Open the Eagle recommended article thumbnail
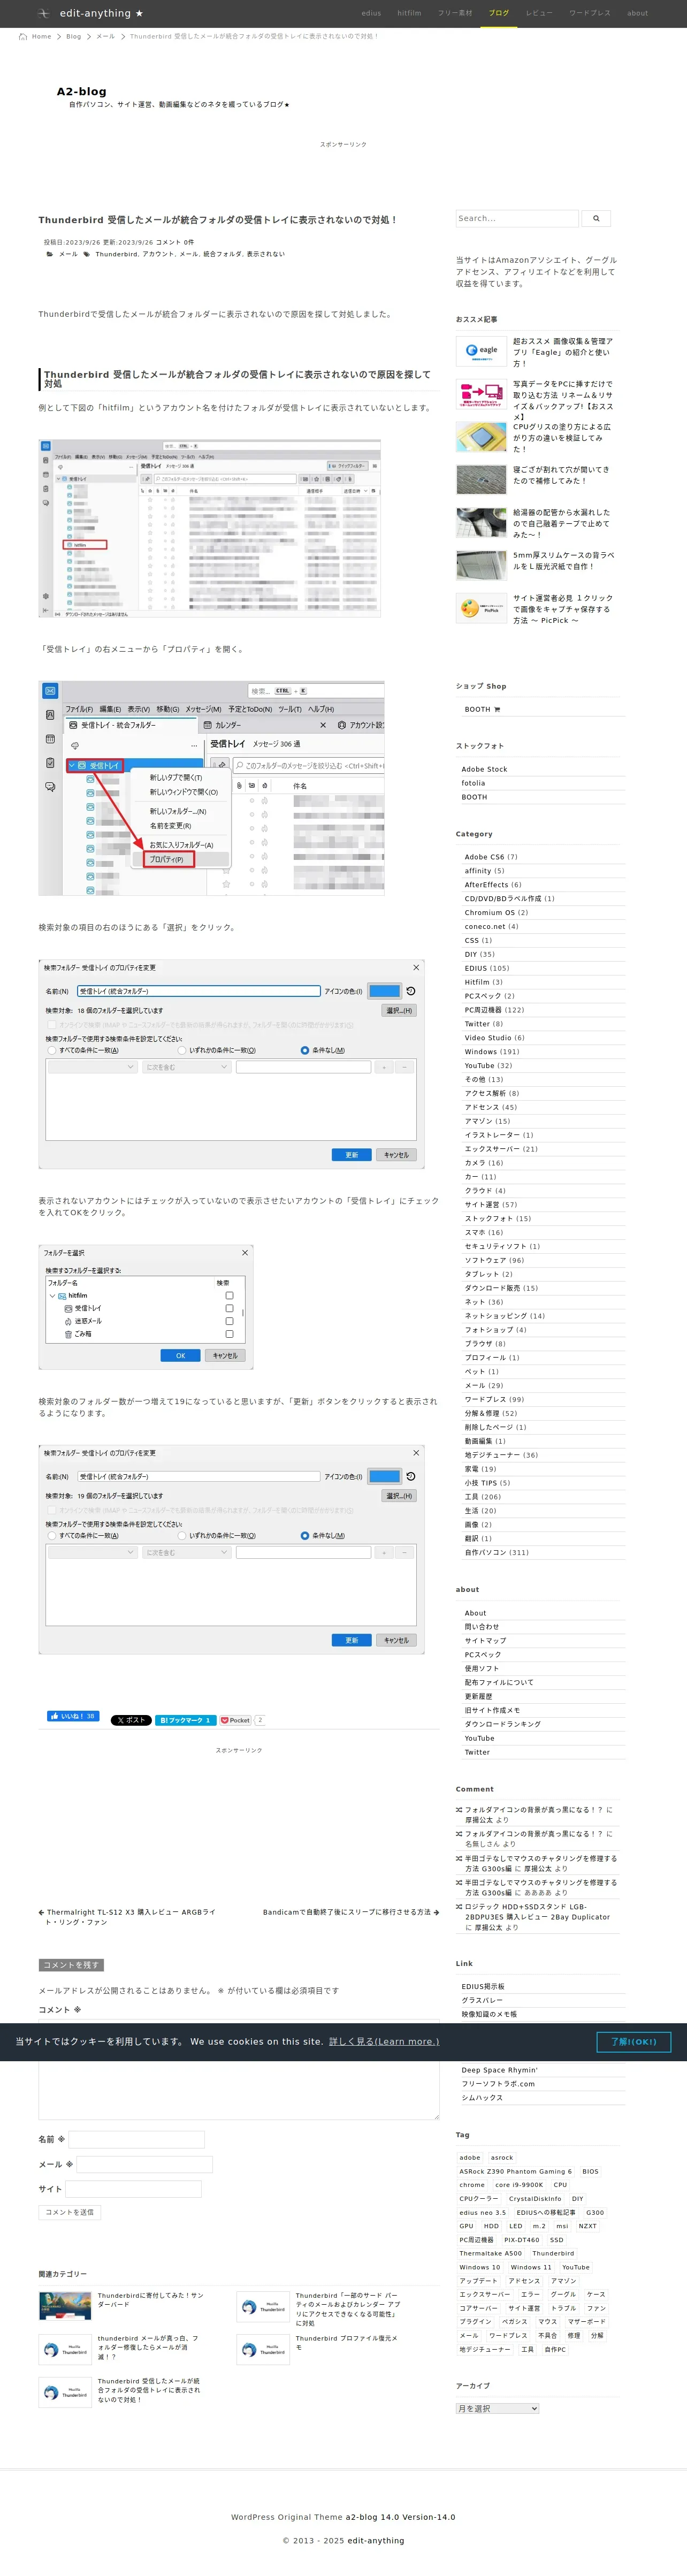 pyautogui.click(x=481, y=351)
